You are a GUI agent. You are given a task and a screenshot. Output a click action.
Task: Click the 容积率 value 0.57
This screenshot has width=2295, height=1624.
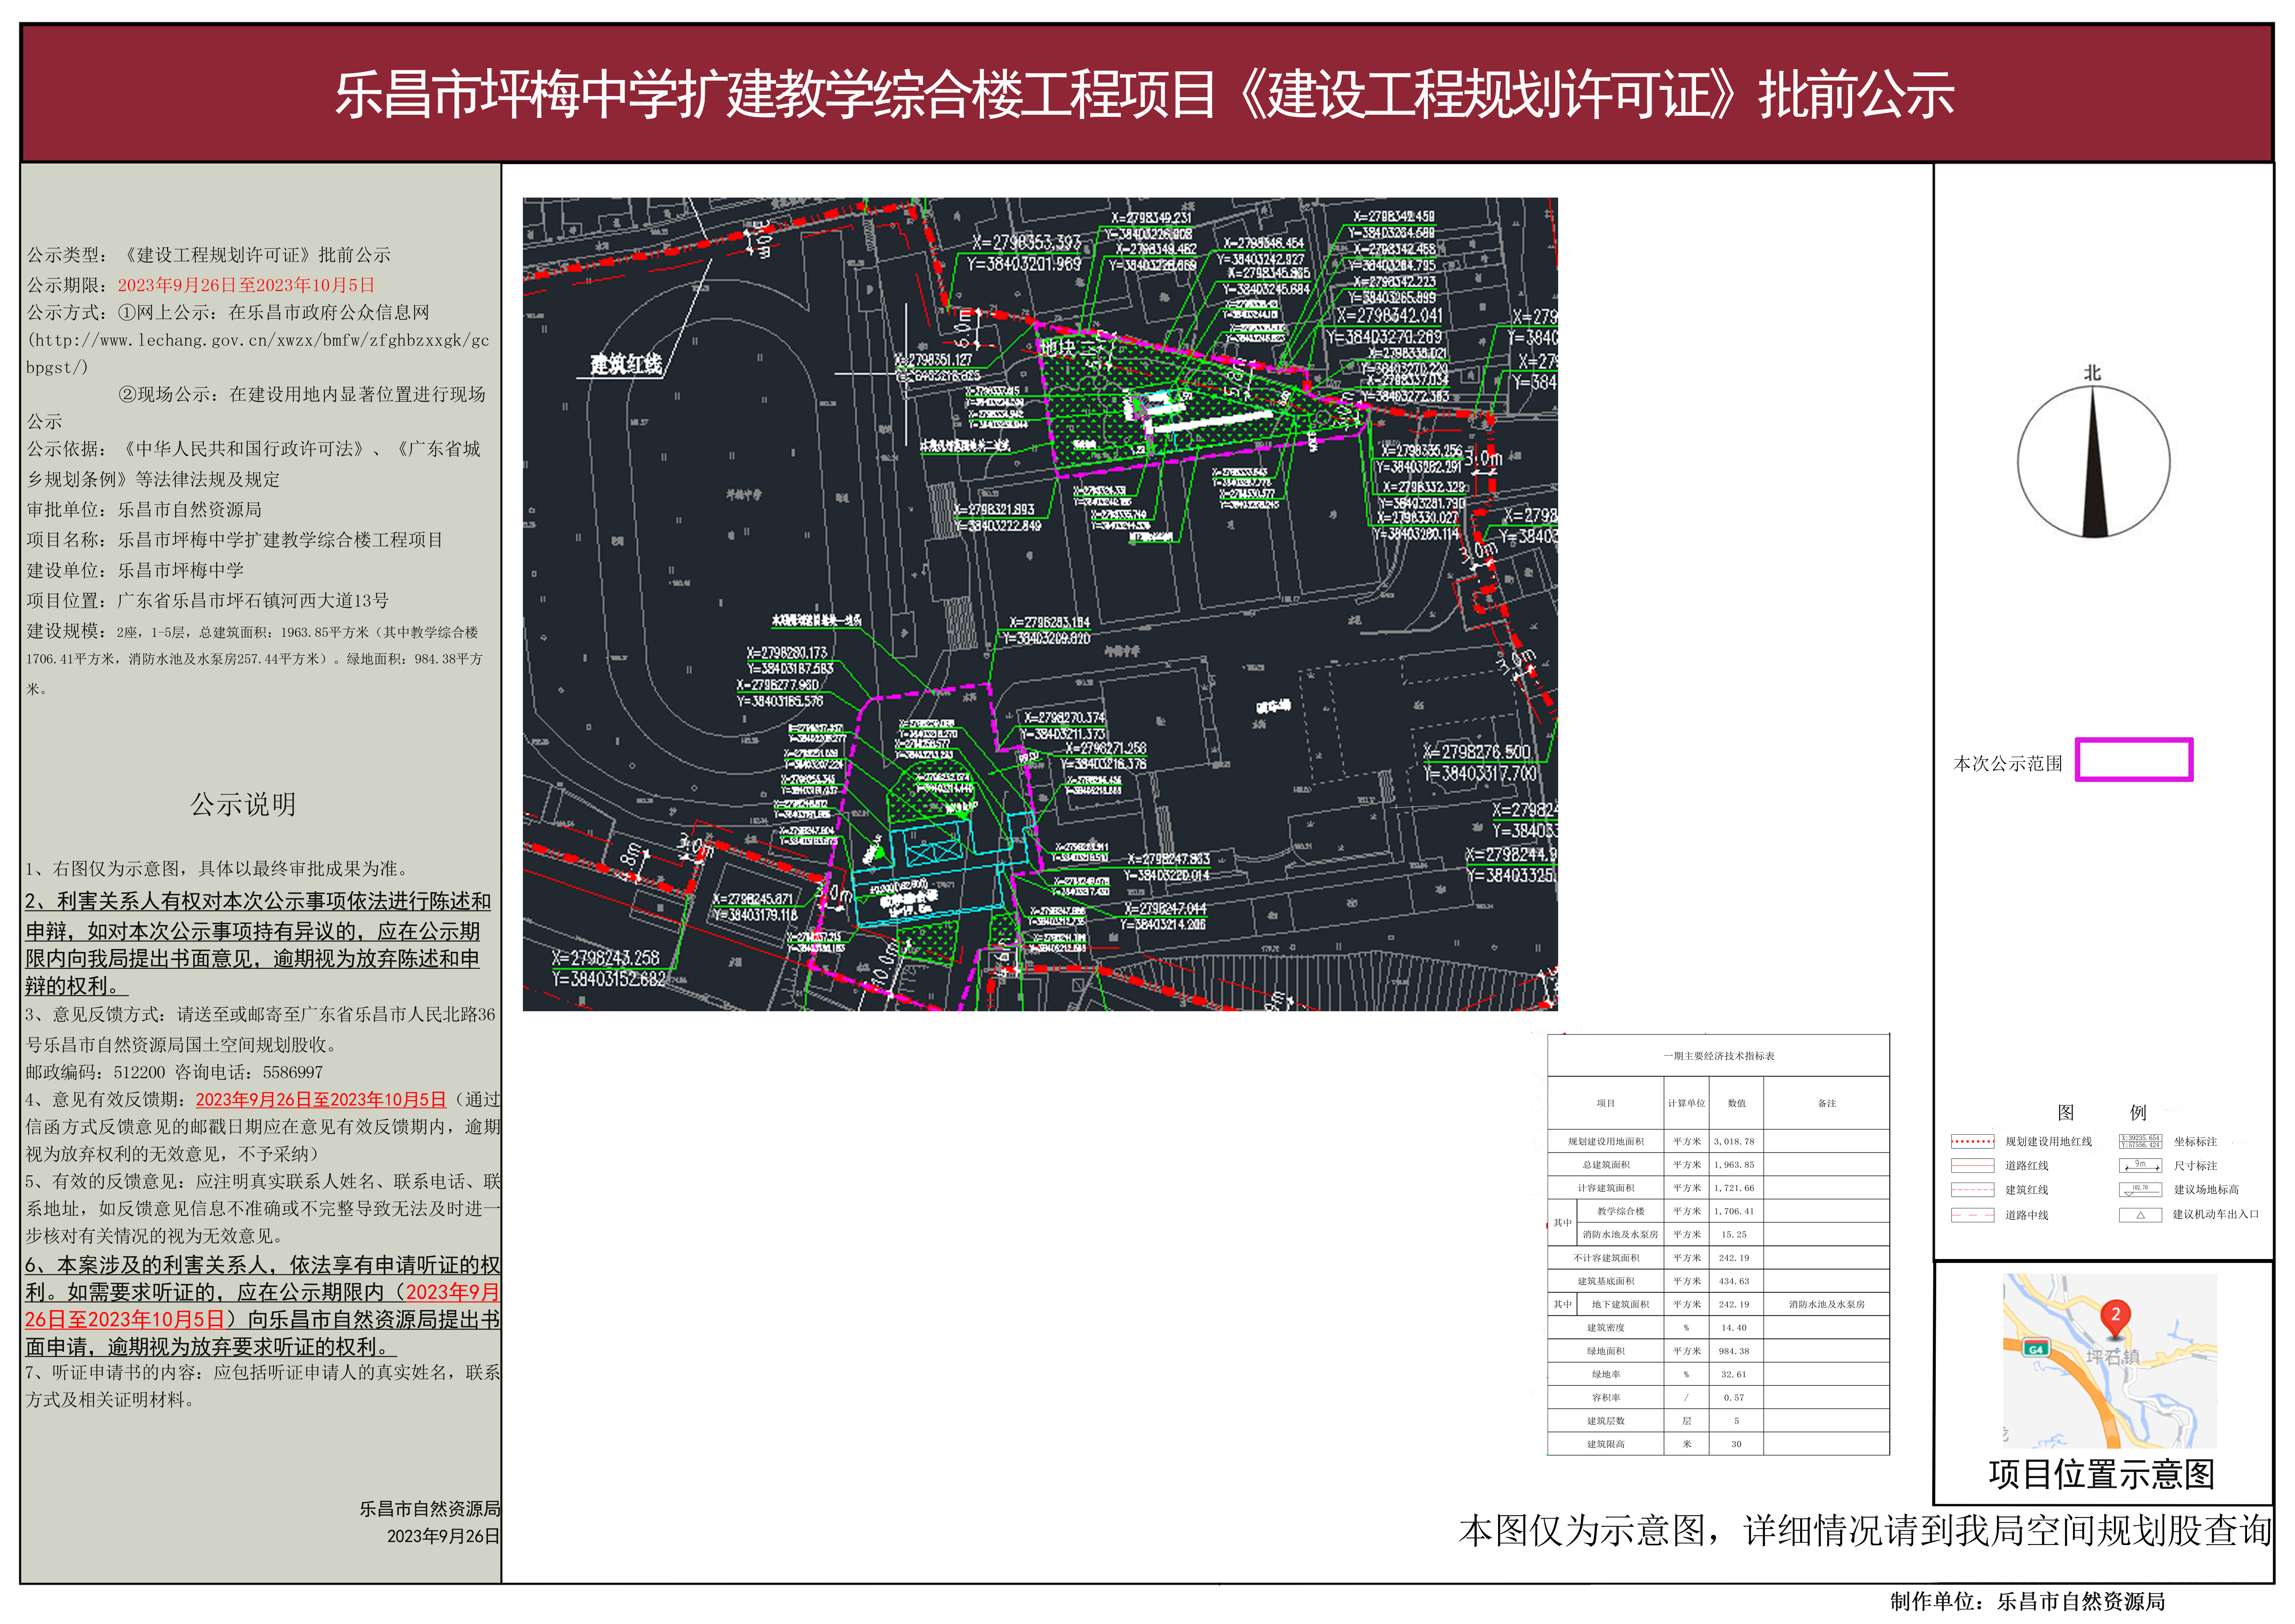[1734, 1398]
